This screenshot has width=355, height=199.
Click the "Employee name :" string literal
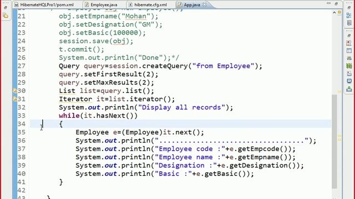click(x=190, y=157)
